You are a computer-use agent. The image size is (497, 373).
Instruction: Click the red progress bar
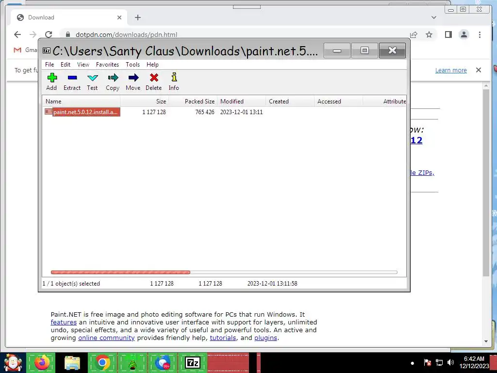120,272
